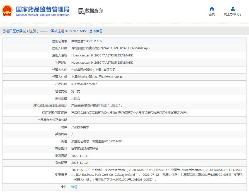The image size is (249, 193).
Task: Click the National Medical Products Administration subtitle
Action: point(43,15)
